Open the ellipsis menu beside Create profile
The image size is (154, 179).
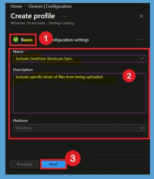click(x=64, y=16)
